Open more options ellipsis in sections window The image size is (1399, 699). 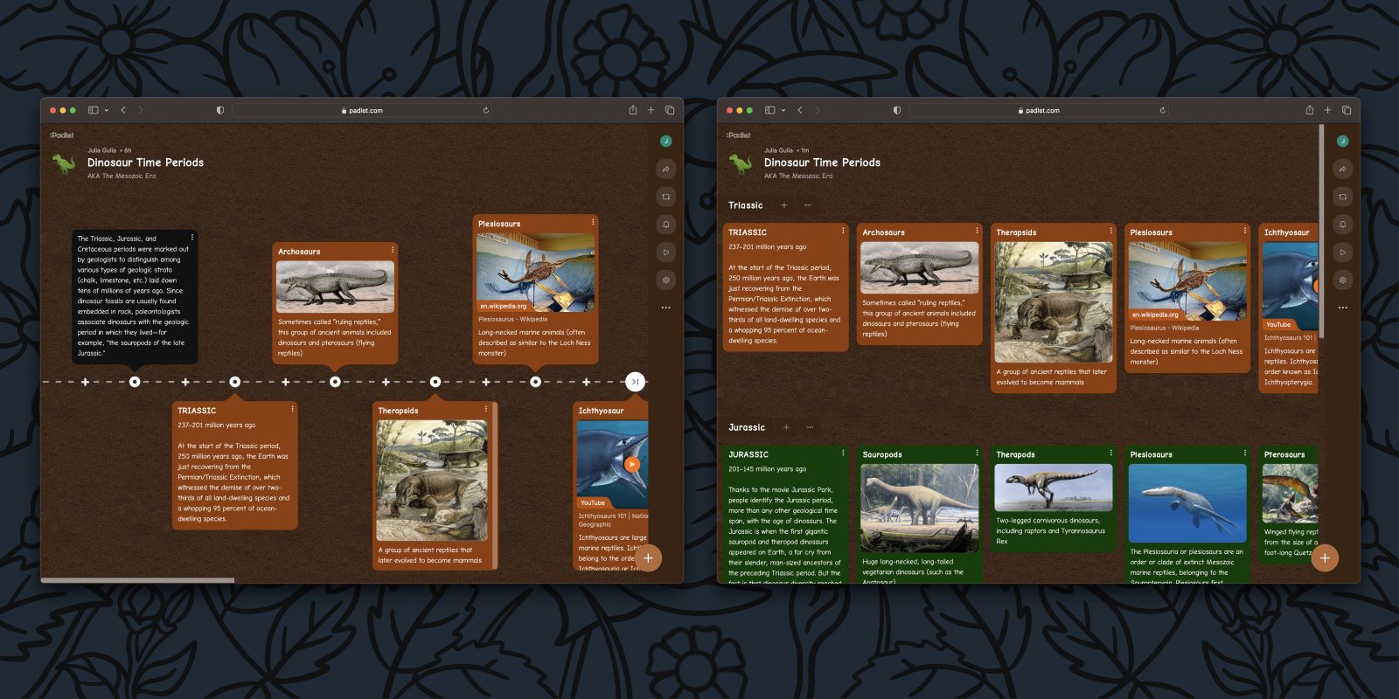pos(1342,308)
